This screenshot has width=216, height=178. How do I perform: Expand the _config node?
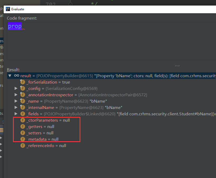click(16, 89)
